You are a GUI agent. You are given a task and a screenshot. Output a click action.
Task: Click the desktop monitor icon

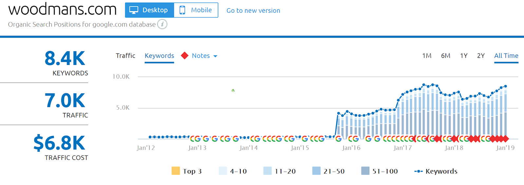[134, 10]
